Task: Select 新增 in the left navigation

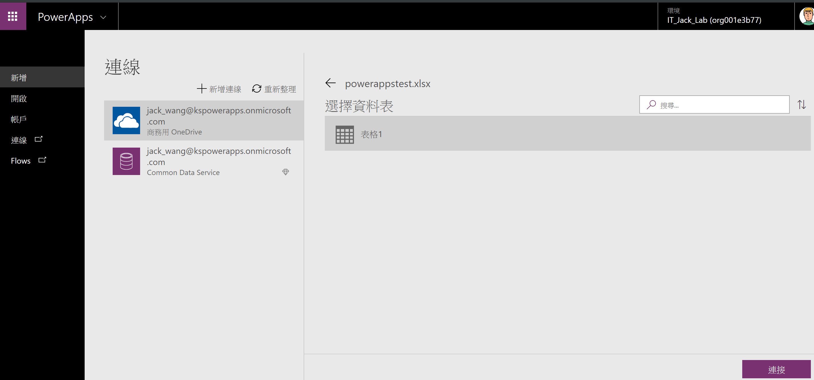Action: pyautogui.click(x=42, y=77)
